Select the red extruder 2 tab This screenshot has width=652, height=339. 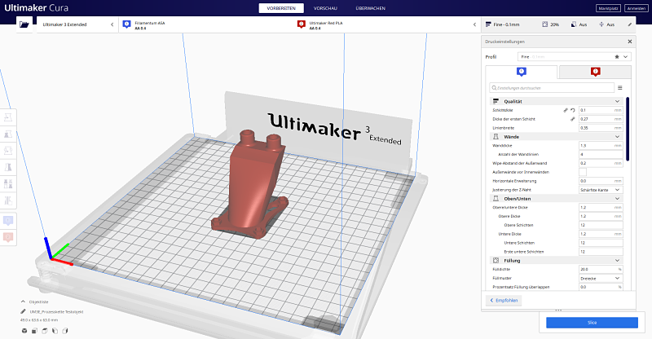tap(595, 72)
